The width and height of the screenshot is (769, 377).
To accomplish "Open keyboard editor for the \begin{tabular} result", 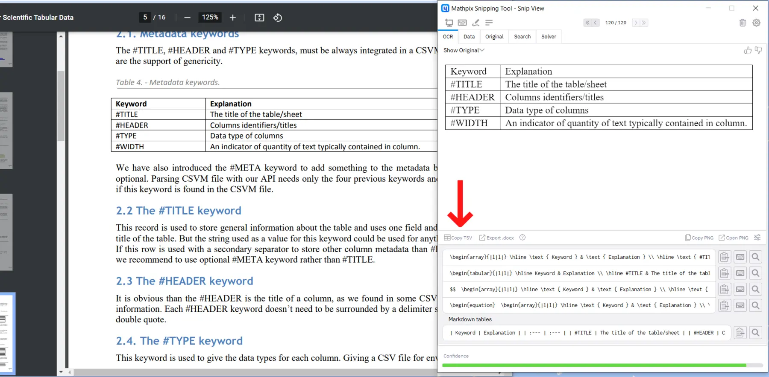I will pyautogui.click(x=740, y=273).
